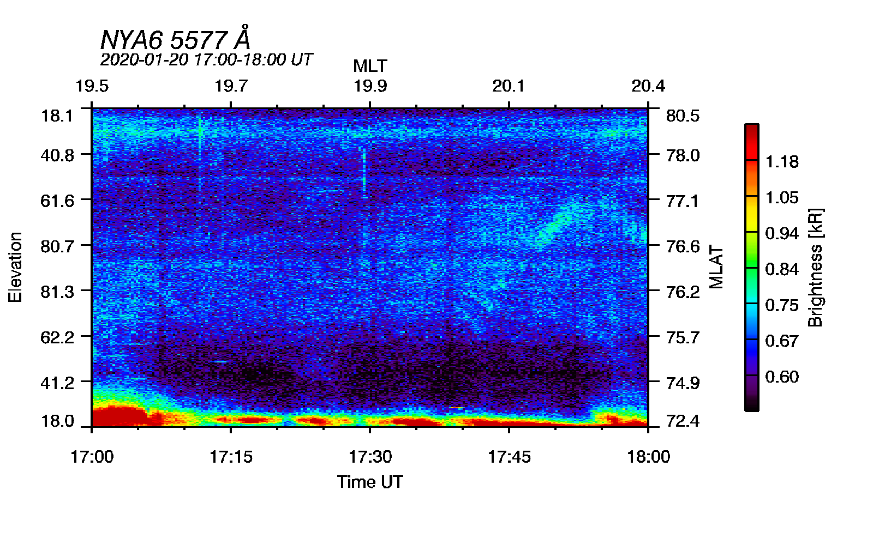Click the plot title 'NYA6 5577 Å'
Screen dimensions: 873x545
(x=175, y=38)
